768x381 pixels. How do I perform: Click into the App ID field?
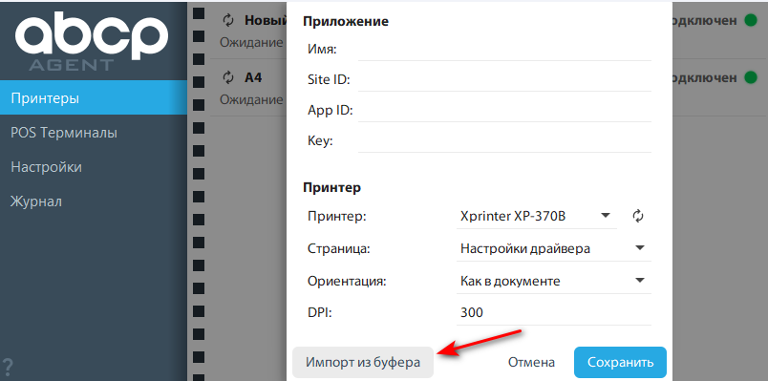pos(504,111)
